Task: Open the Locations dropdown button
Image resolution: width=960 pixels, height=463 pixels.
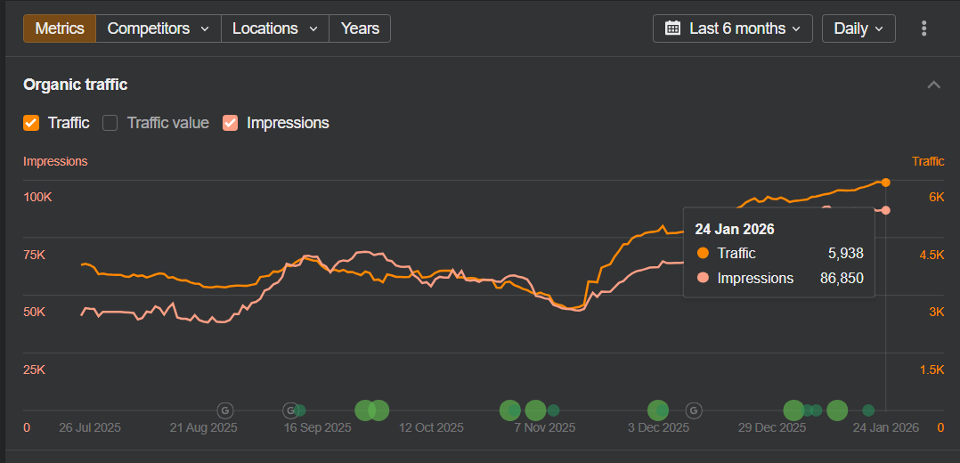Action: tap(274, 28)
